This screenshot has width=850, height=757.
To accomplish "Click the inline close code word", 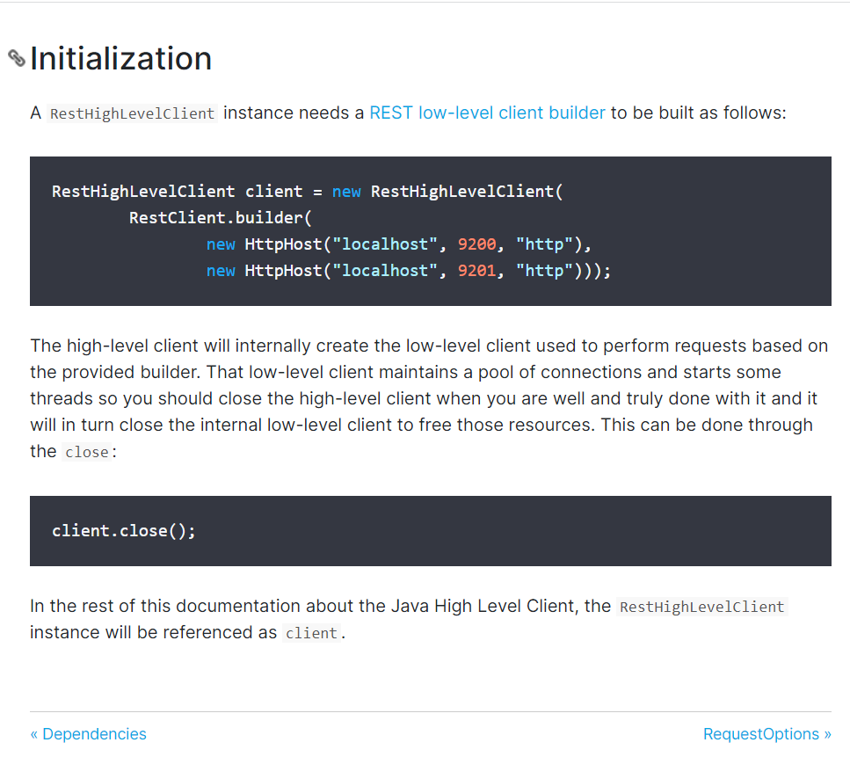I will 87,452.
